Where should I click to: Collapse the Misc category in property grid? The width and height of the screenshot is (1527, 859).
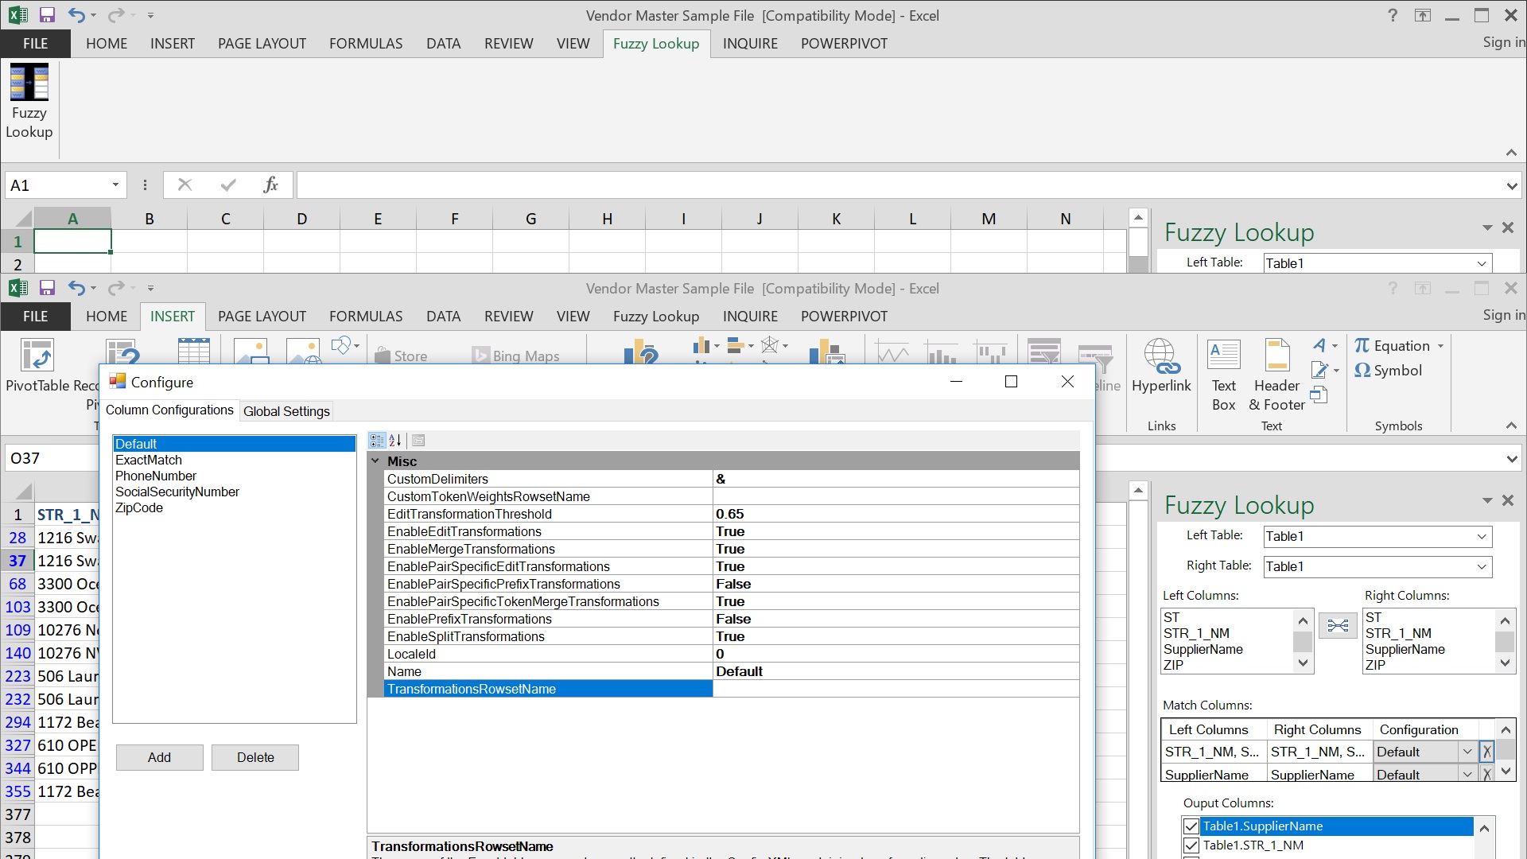[375, 461]
